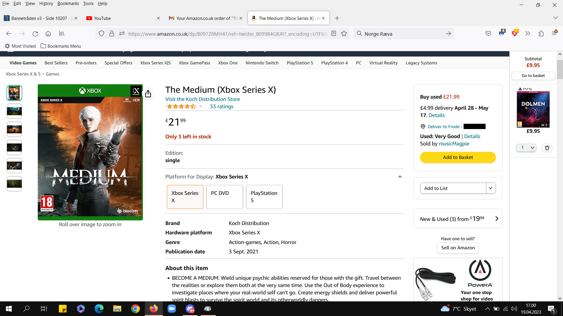Delete Dolmen from basket with trash icon
The height and width of the screenshot is (316, 563).
coord(547,148)
